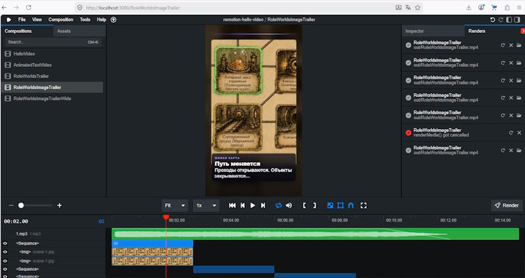Image resolution: width=525 pixels, height=278 pixels.
Task: Open browser downloads panel
Action: coord(469,7)
